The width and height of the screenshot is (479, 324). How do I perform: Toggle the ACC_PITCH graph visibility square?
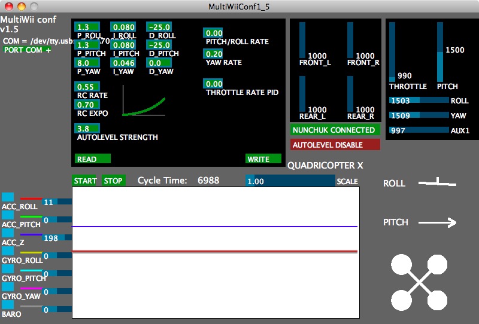tap(8, 215)
